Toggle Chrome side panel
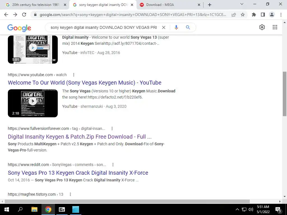Screen dimensions: 287x215 (x=263, y=15)
